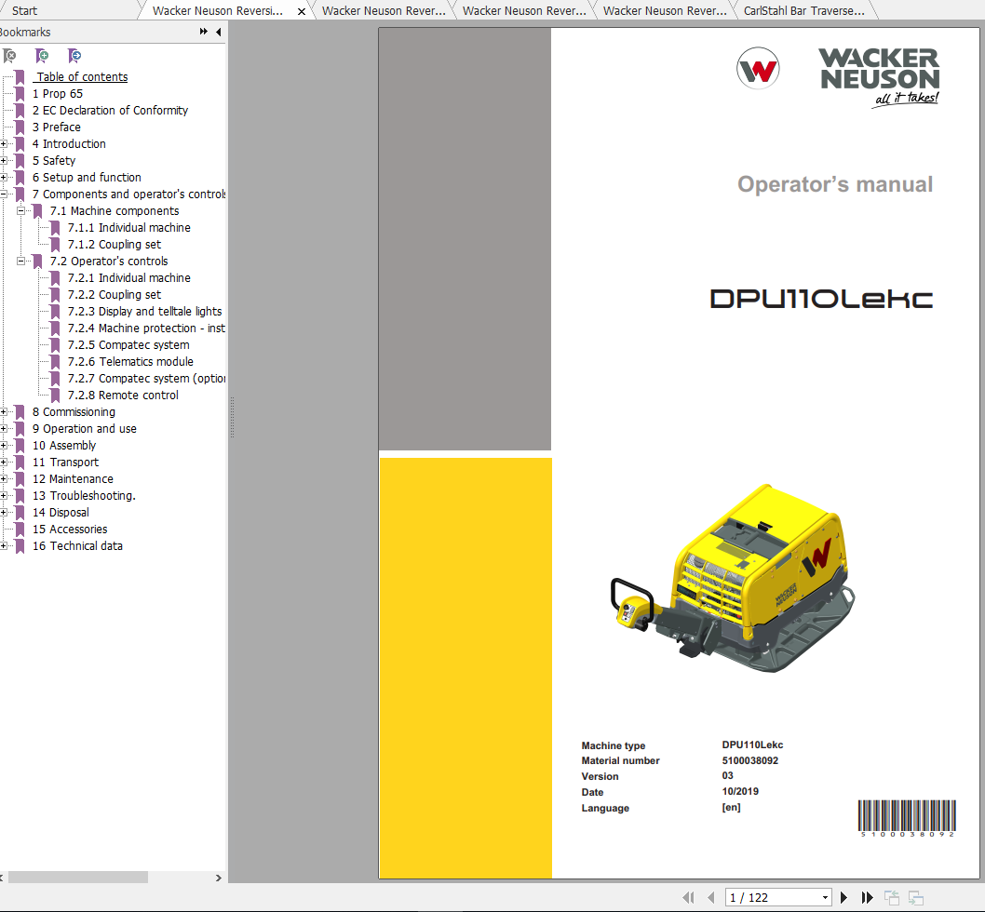Expand the 4 Introduction bookmark
Image resolution: width=985 pixels, height=912 pixels.
pos(3,144)
